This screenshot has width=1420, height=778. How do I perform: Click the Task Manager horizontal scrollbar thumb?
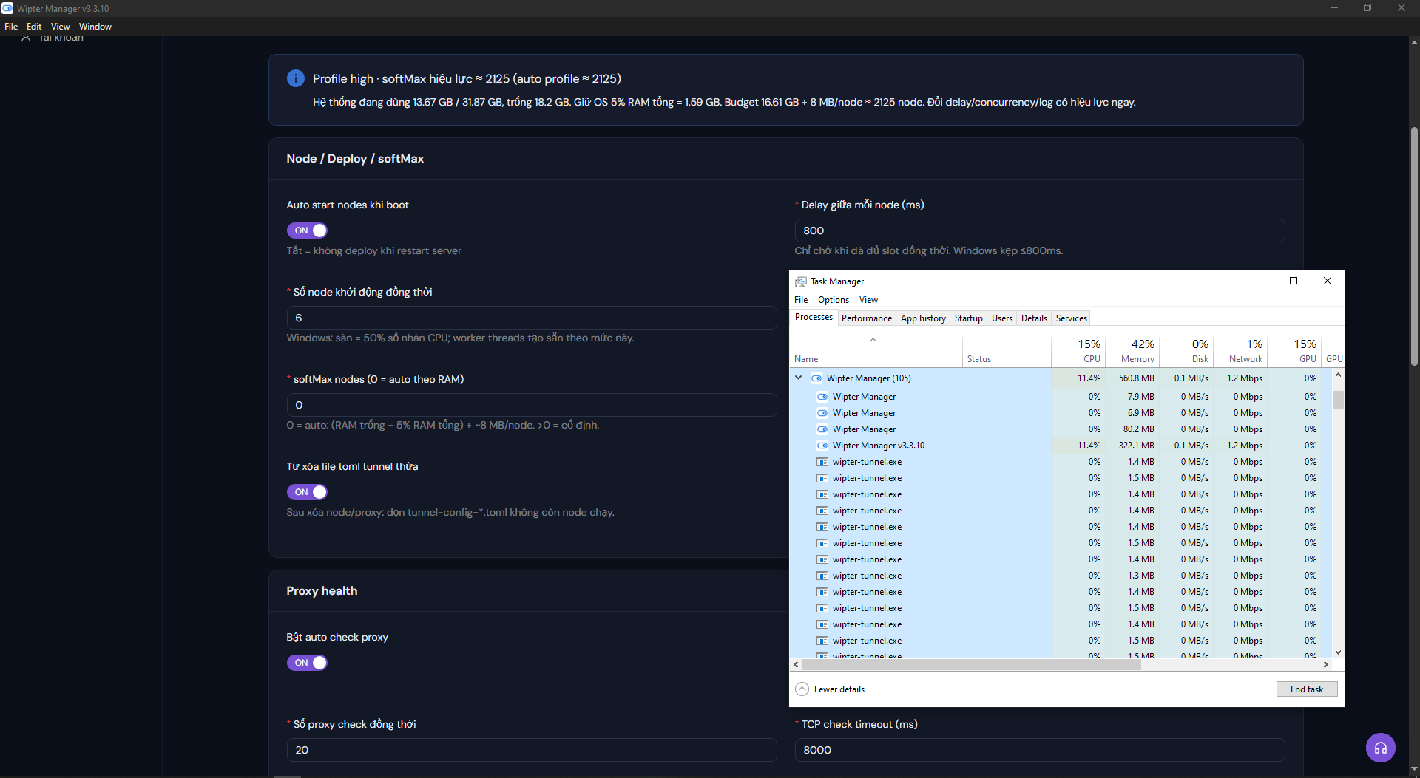(971, 664)
